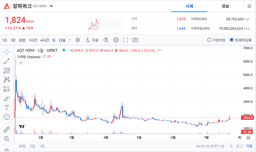Click the mini price sparkline thumbnail
The width and height of the screenshot is (256, 152).
pyautogui.click(x=106, y=24)
